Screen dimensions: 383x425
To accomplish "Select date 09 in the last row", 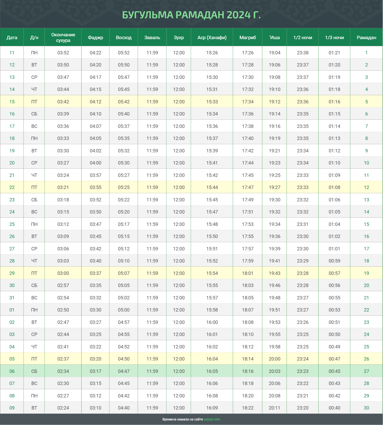I will [12, 408].
